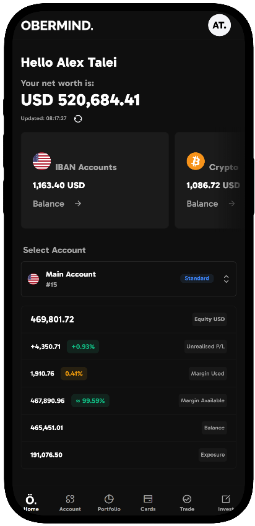Tap the +0.93% profit badge
Image resolution: width=255 pixels, height=526 pixels.
(x=83, y=347)
